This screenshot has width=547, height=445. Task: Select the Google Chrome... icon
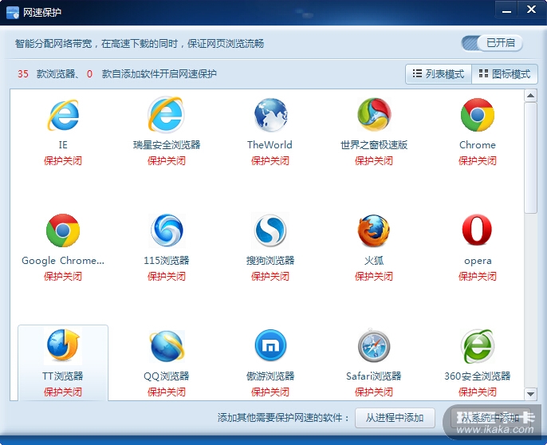[x=63, y=230]
